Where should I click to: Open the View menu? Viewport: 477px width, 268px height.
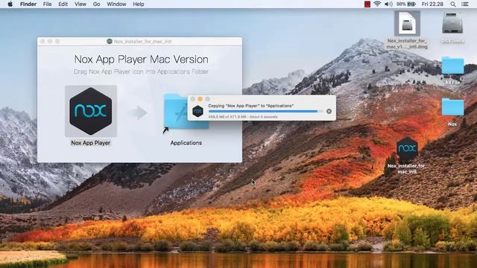pyautogui.click(x=80, y=4)
